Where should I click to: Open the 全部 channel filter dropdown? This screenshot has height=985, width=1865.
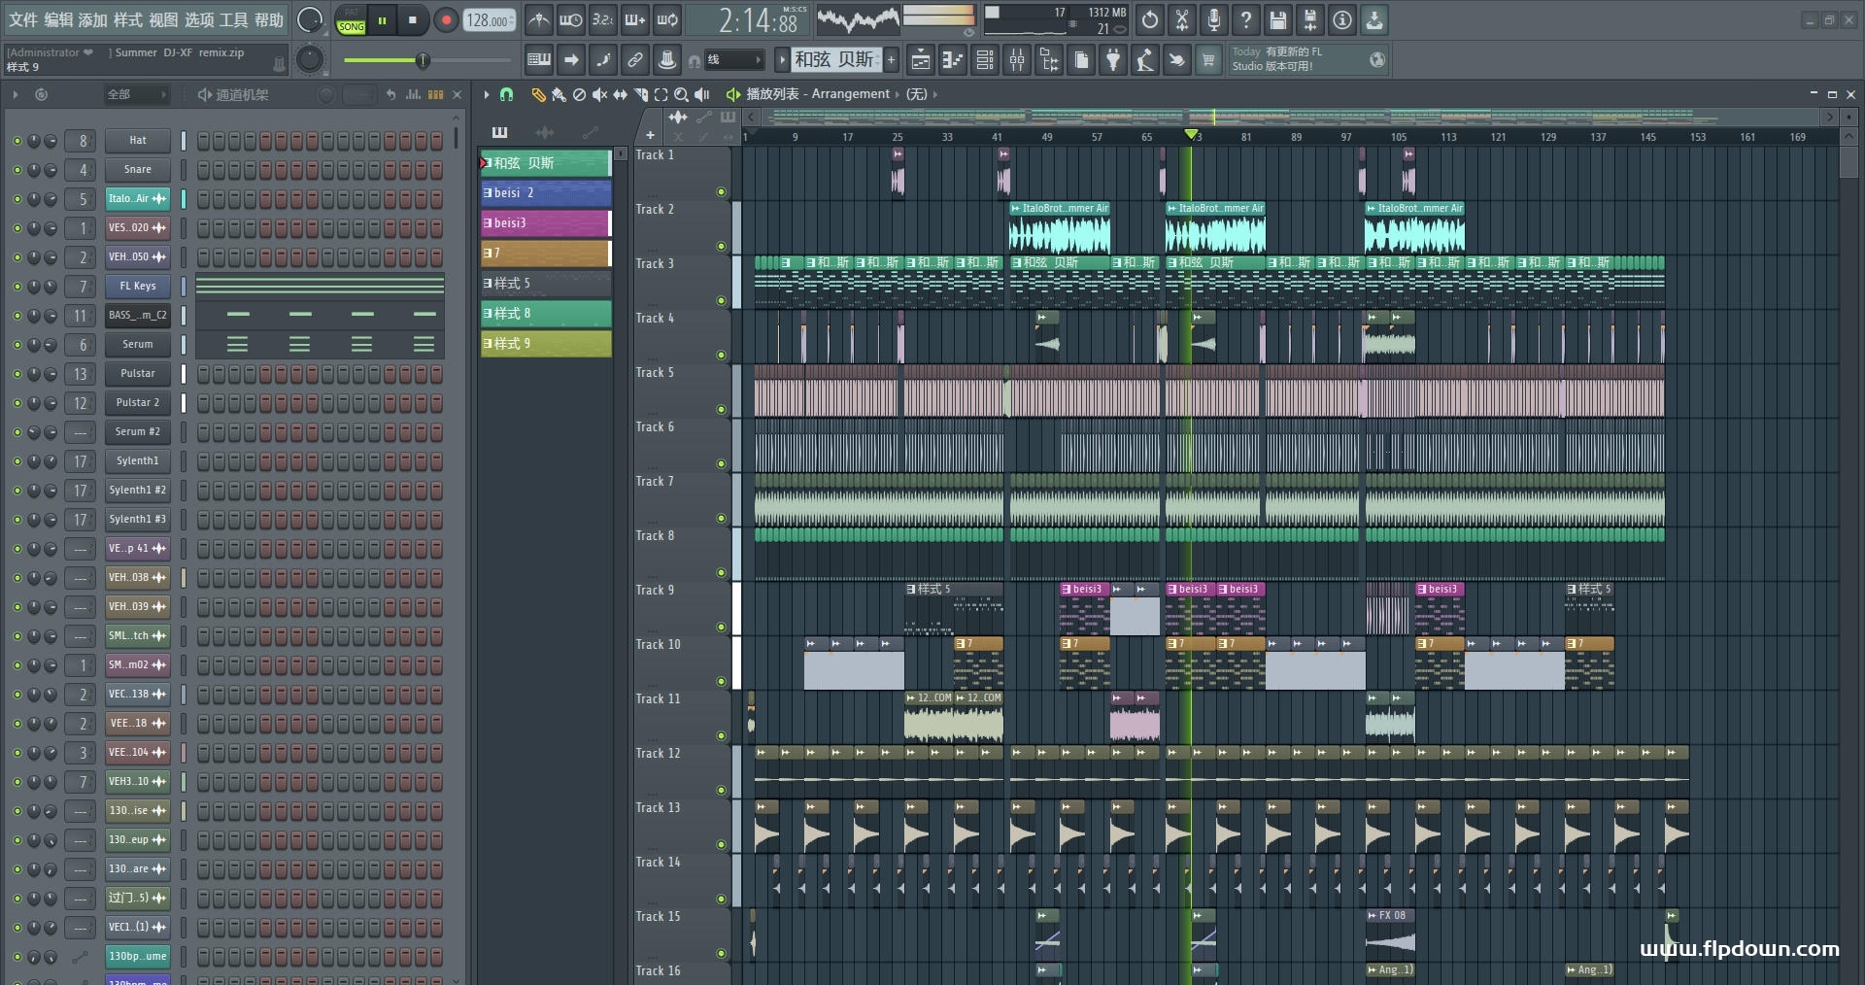point(136,94)
